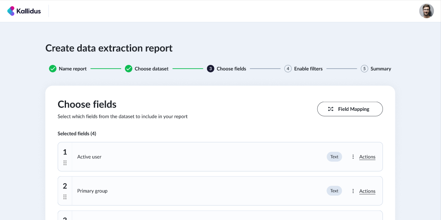The height and width of the screenshot is (220, 441).
Task: Open the user profile avatar
Action: pyautogui.click(x=426, y=11)
